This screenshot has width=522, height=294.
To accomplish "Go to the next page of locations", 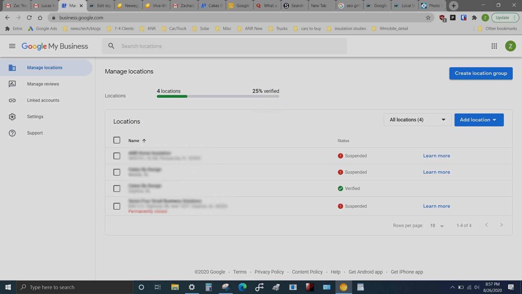I will [x=501, y=225].
